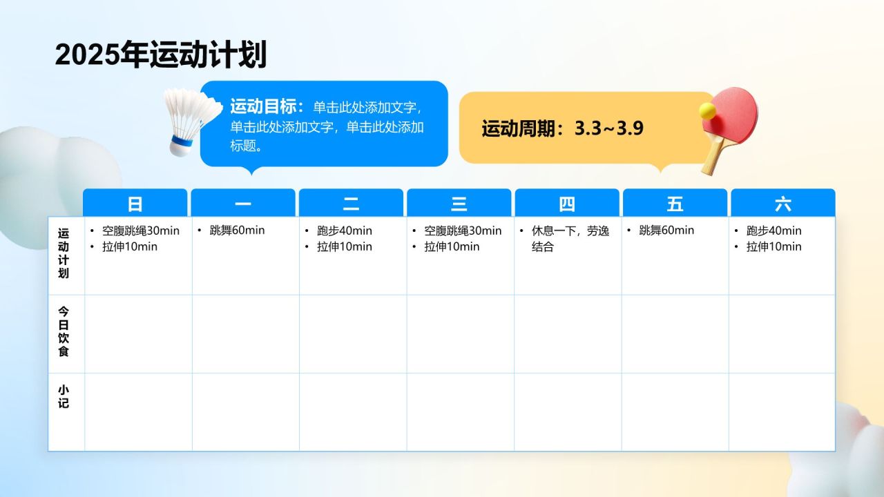Click the title 2025年运动计划
The image size is (884, 497).
161,55
